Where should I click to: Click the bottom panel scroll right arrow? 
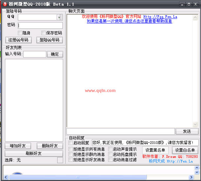(191, 177)
